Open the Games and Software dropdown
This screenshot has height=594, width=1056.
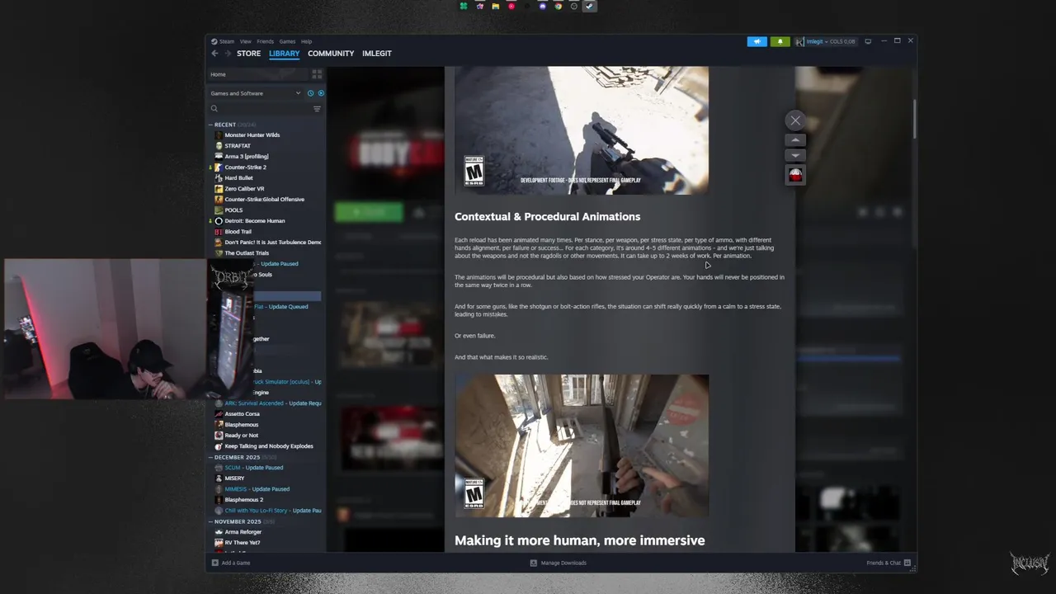tap(256, 93)
